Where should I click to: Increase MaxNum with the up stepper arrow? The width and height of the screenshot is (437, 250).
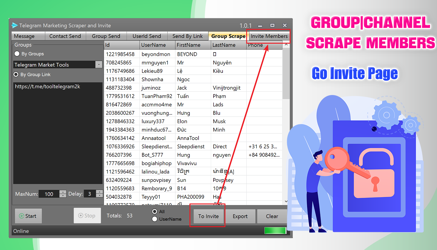(63, 192)
